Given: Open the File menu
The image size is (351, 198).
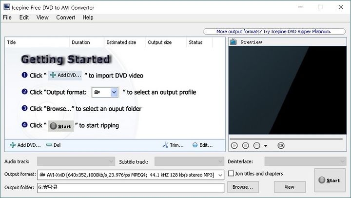Looking at the screenshot, I should pos(7,17).
